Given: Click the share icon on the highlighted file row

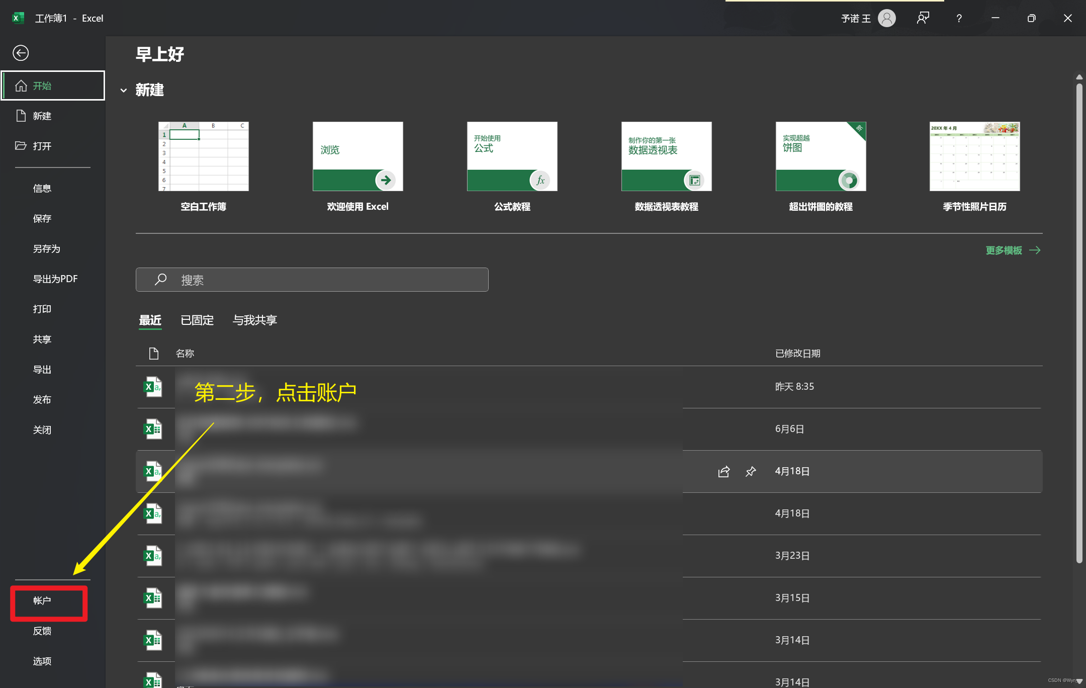Looking at the screenshot, I should coord(723,471).
